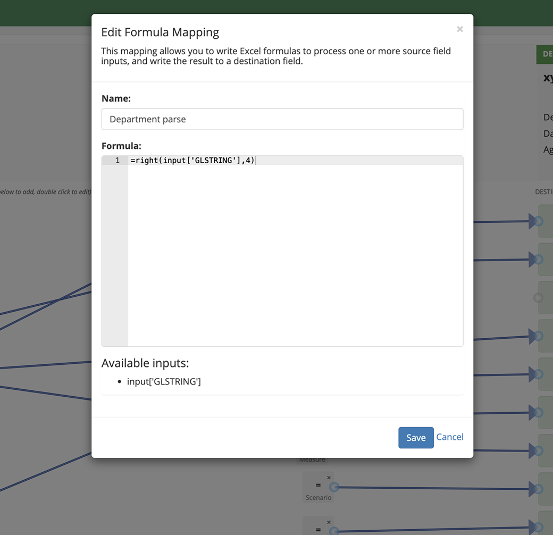Close the Edit Formula Mapping dialog
553x535 pixels.
pyautogui.click(x=459, y=29)
